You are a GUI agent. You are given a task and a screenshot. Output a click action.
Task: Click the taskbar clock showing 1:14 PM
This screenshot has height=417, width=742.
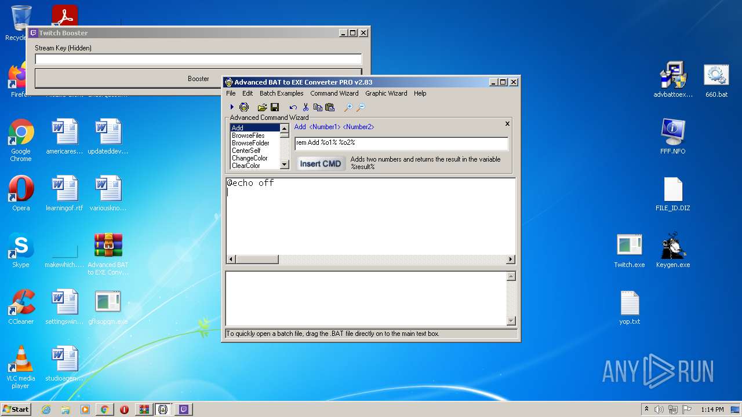(x=712, y=409)
